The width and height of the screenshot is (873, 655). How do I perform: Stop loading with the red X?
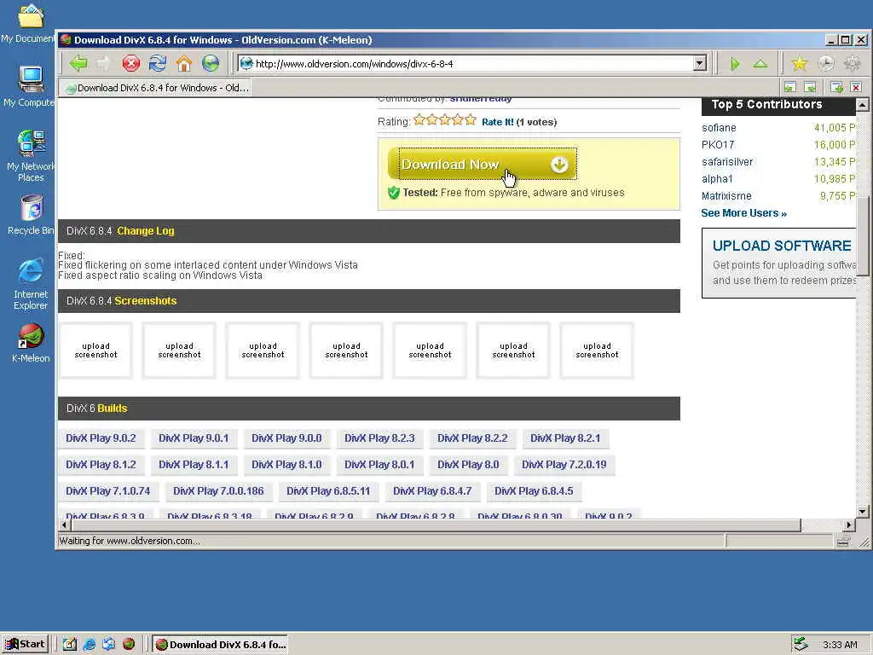coord(130,63)
